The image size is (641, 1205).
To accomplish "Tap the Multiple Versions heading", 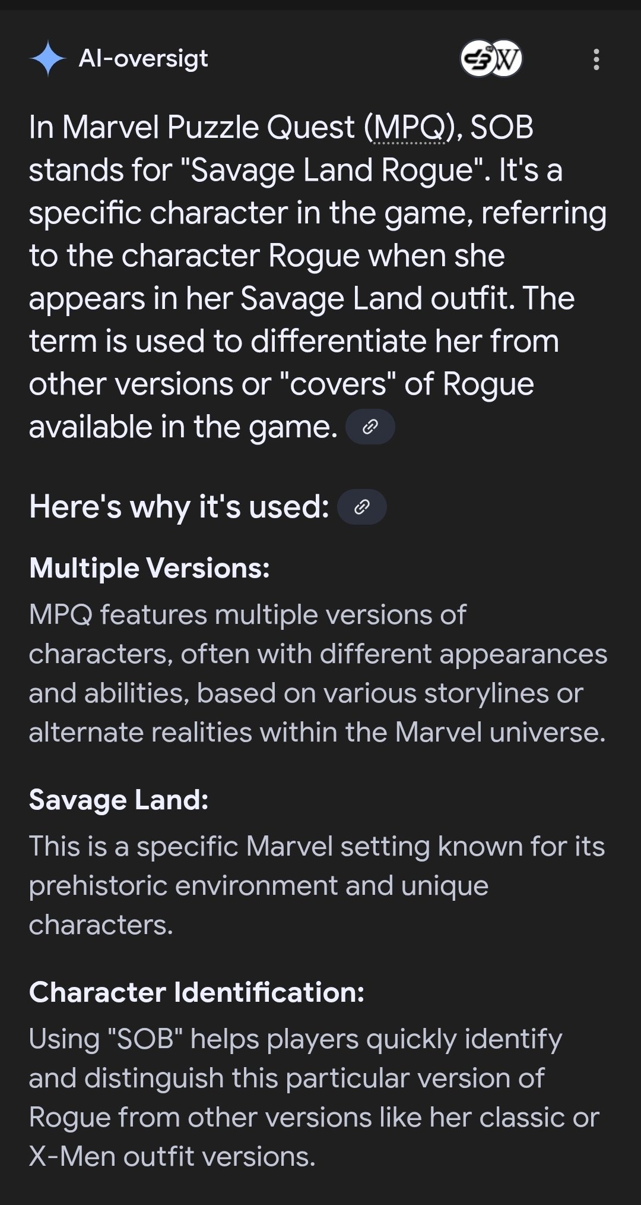I will pyautogui.click(x=149, y=569).
